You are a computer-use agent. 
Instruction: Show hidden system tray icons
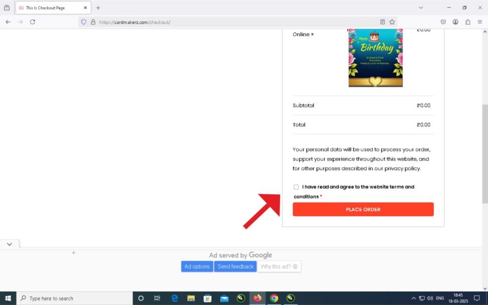click(x=414, y=298)
